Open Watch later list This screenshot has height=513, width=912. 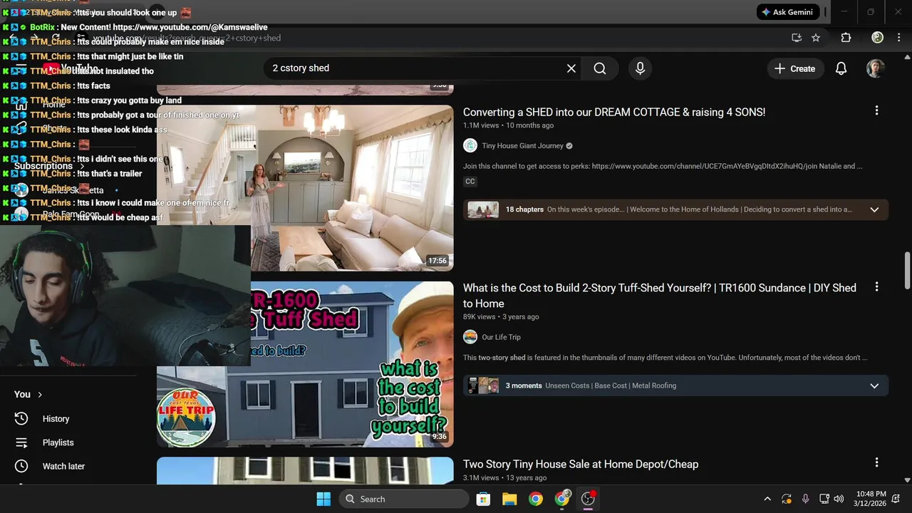point(63,466)
